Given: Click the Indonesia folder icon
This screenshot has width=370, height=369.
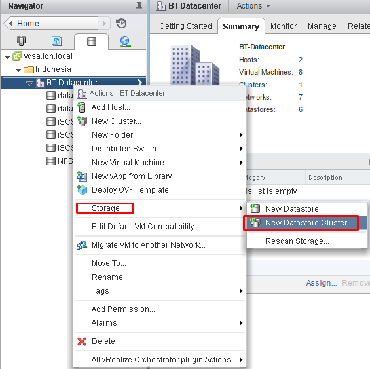Looking at the screenshot, I should 29,69.
